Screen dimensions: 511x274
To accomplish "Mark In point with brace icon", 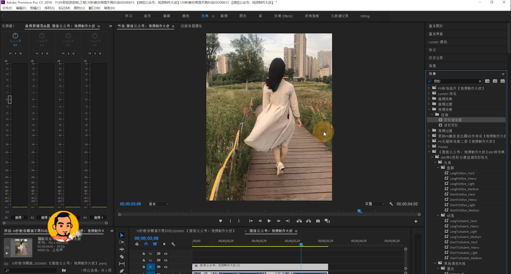I will pos(230,221).
